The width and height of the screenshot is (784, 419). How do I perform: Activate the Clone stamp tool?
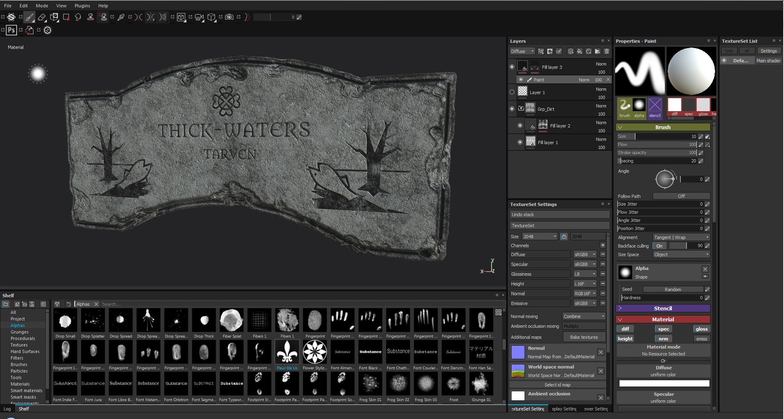(x=91, y=17)
